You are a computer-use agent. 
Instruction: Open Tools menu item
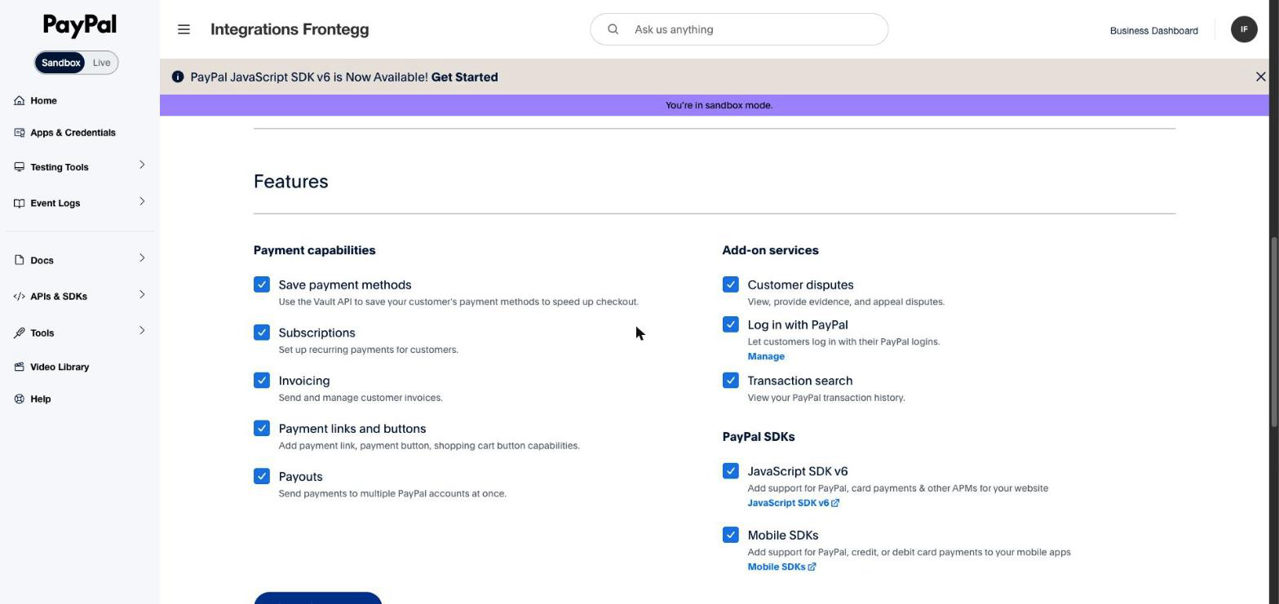click(x=42, y=333)
